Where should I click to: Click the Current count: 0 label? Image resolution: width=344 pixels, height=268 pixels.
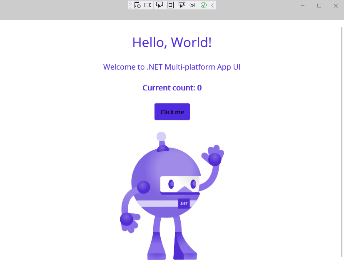tap(172, 88)
